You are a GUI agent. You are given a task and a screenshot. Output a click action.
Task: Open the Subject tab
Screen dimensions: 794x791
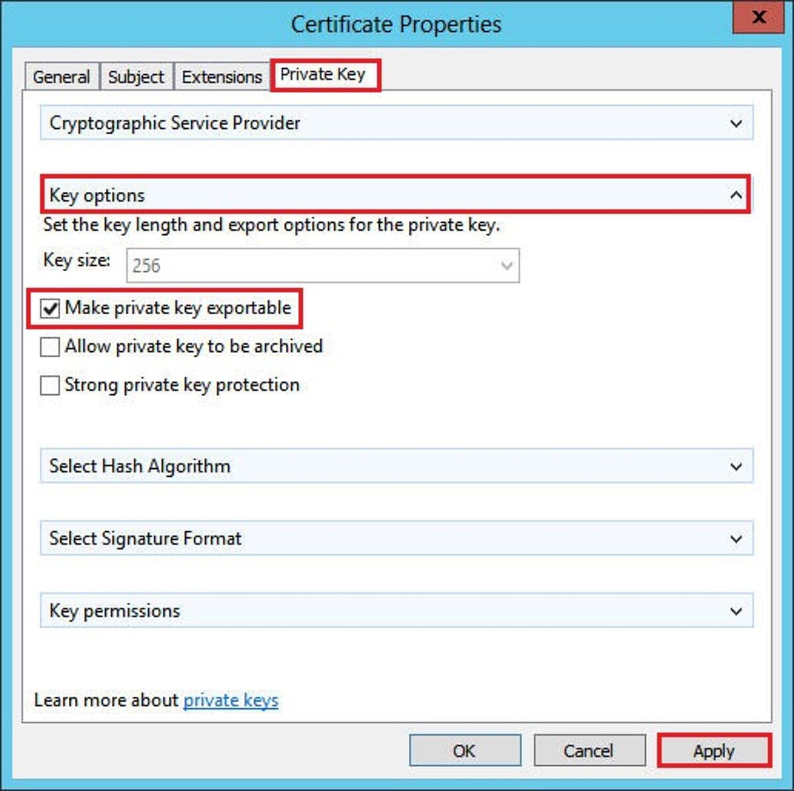[x=136, y=77]
